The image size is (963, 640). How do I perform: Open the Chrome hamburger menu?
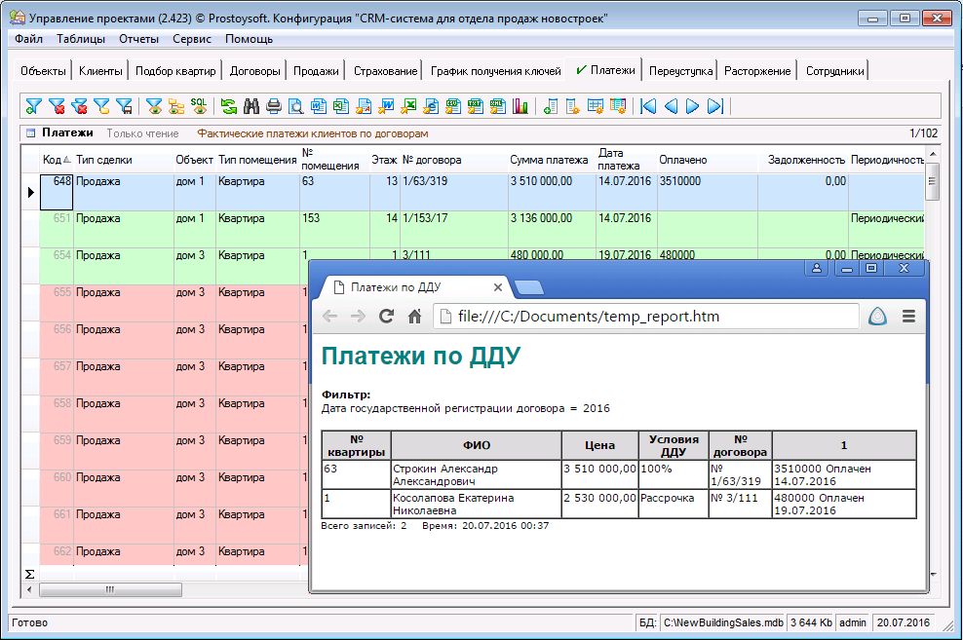(908, 316)
